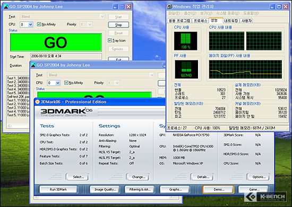Viewport: 292px width, 207px height.
Task: Click the Stop button in back SP2004 window
Action: point(118,25)
